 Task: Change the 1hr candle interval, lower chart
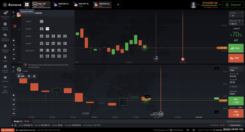coord(14,100)
